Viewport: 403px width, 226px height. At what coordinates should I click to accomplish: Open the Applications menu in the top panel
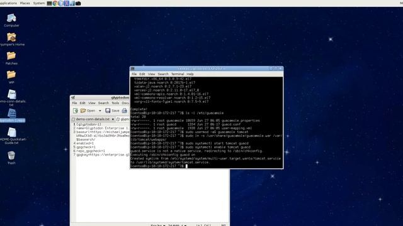click(x=8, y=3)
